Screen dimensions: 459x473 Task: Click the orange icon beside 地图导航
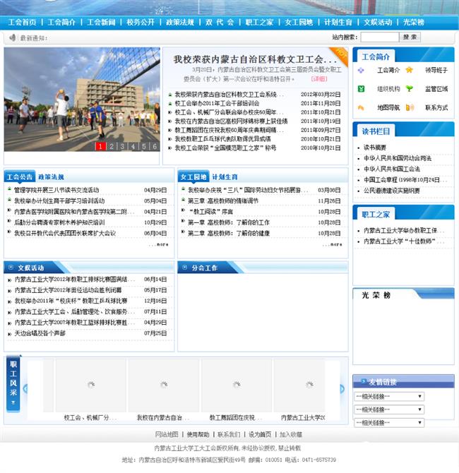[361, 108]
